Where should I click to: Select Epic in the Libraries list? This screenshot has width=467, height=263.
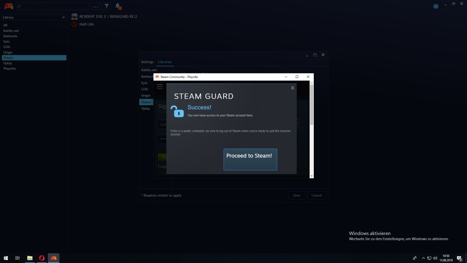(x=144, y=83)
